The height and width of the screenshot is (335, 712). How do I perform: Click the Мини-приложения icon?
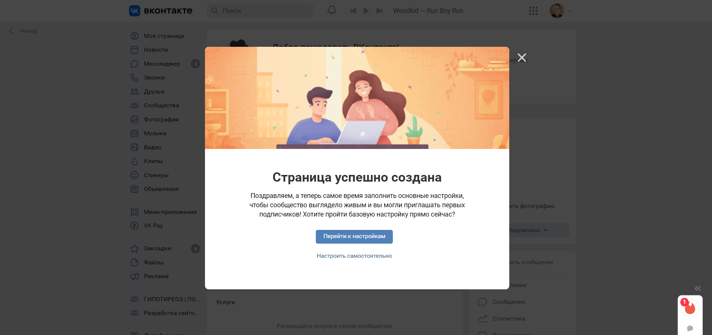pyautogui.click(x=134, y=212)
